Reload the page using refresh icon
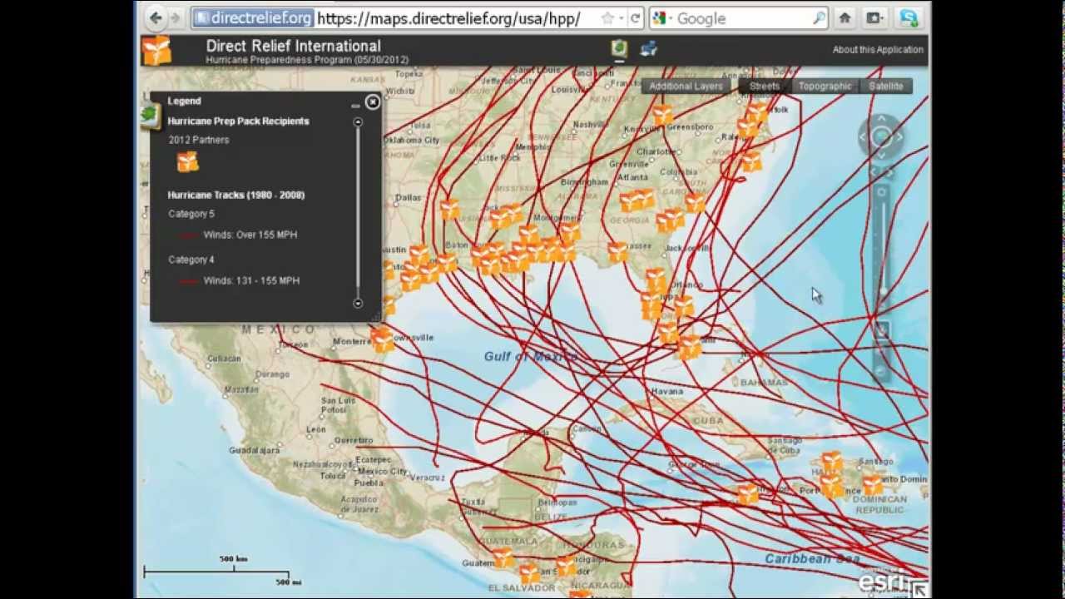This screenshot has width=1065, height=599. click(x=635, y=18)
